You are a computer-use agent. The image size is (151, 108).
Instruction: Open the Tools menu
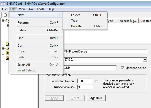point(40,9)
